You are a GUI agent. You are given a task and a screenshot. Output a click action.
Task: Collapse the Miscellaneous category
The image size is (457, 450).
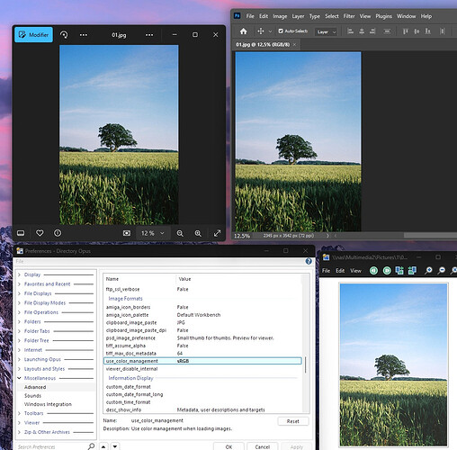pos(19,378)
